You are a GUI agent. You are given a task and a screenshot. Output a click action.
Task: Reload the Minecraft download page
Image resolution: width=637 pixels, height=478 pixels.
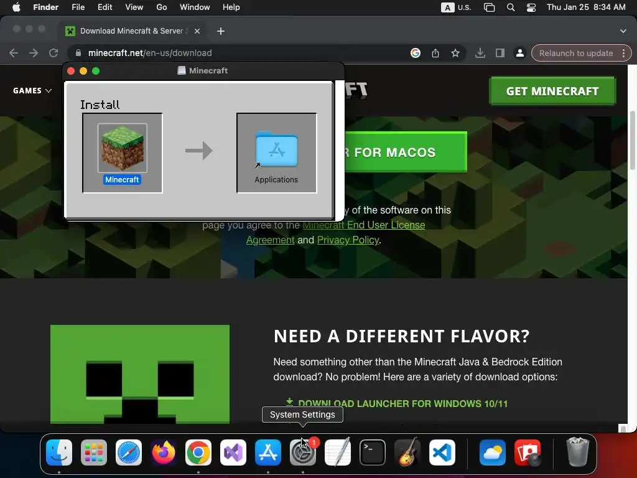53,53
